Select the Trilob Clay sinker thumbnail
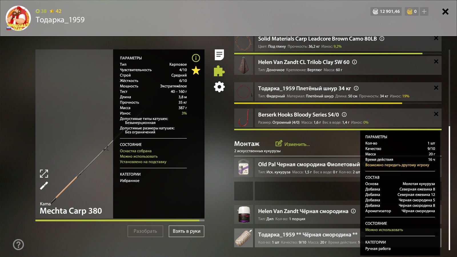This screenshot has height=257, width=457. 244,65
